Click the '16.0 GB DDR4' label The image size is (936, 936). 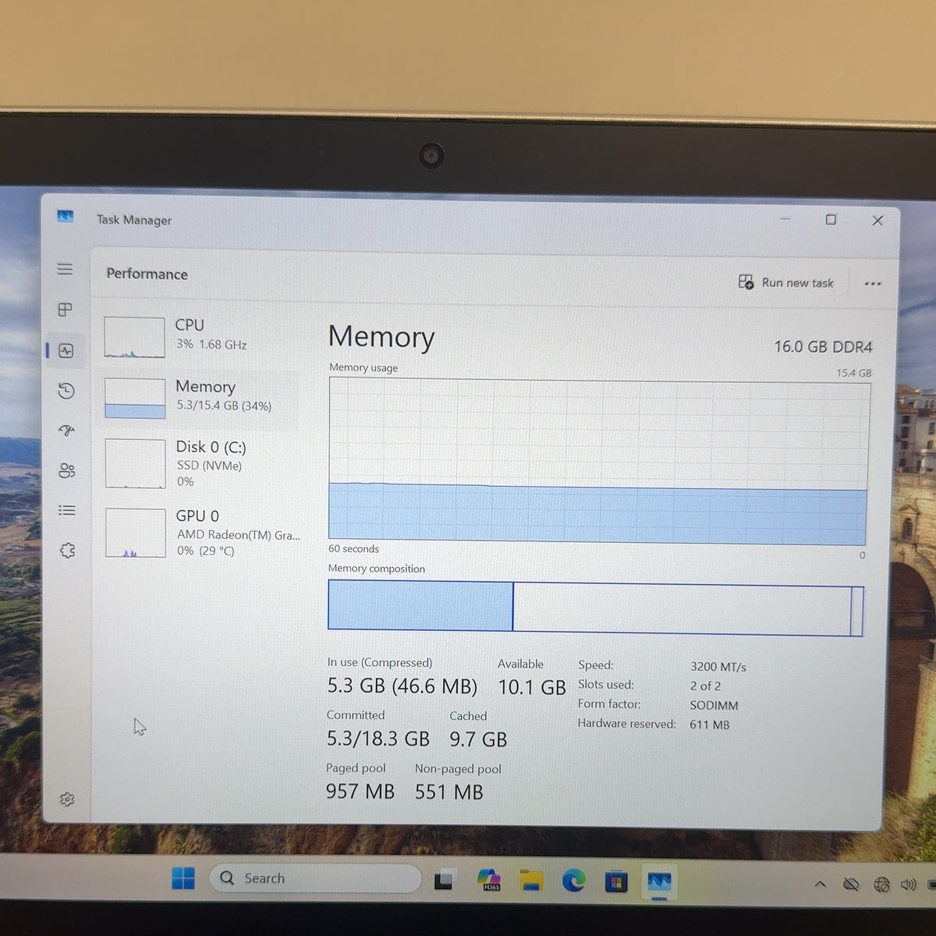823,346
